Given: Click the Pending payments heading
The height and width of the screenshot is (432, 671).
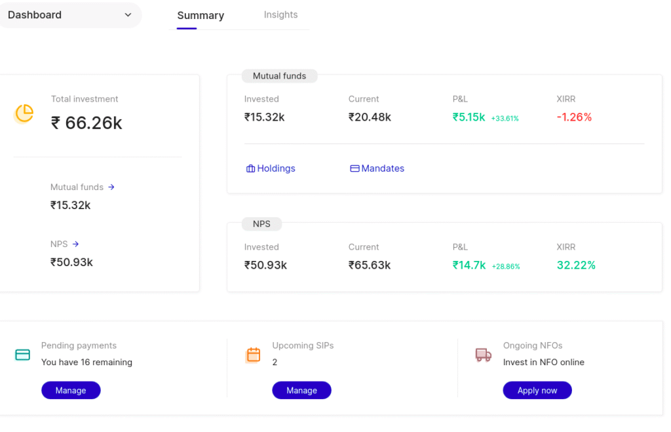Looking at the screenshot, I should click(x=79, y=345).
